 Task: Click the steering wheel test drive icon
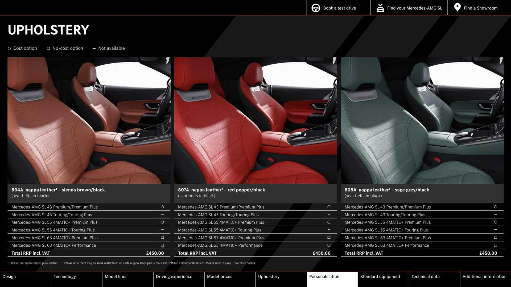(316, 8)
